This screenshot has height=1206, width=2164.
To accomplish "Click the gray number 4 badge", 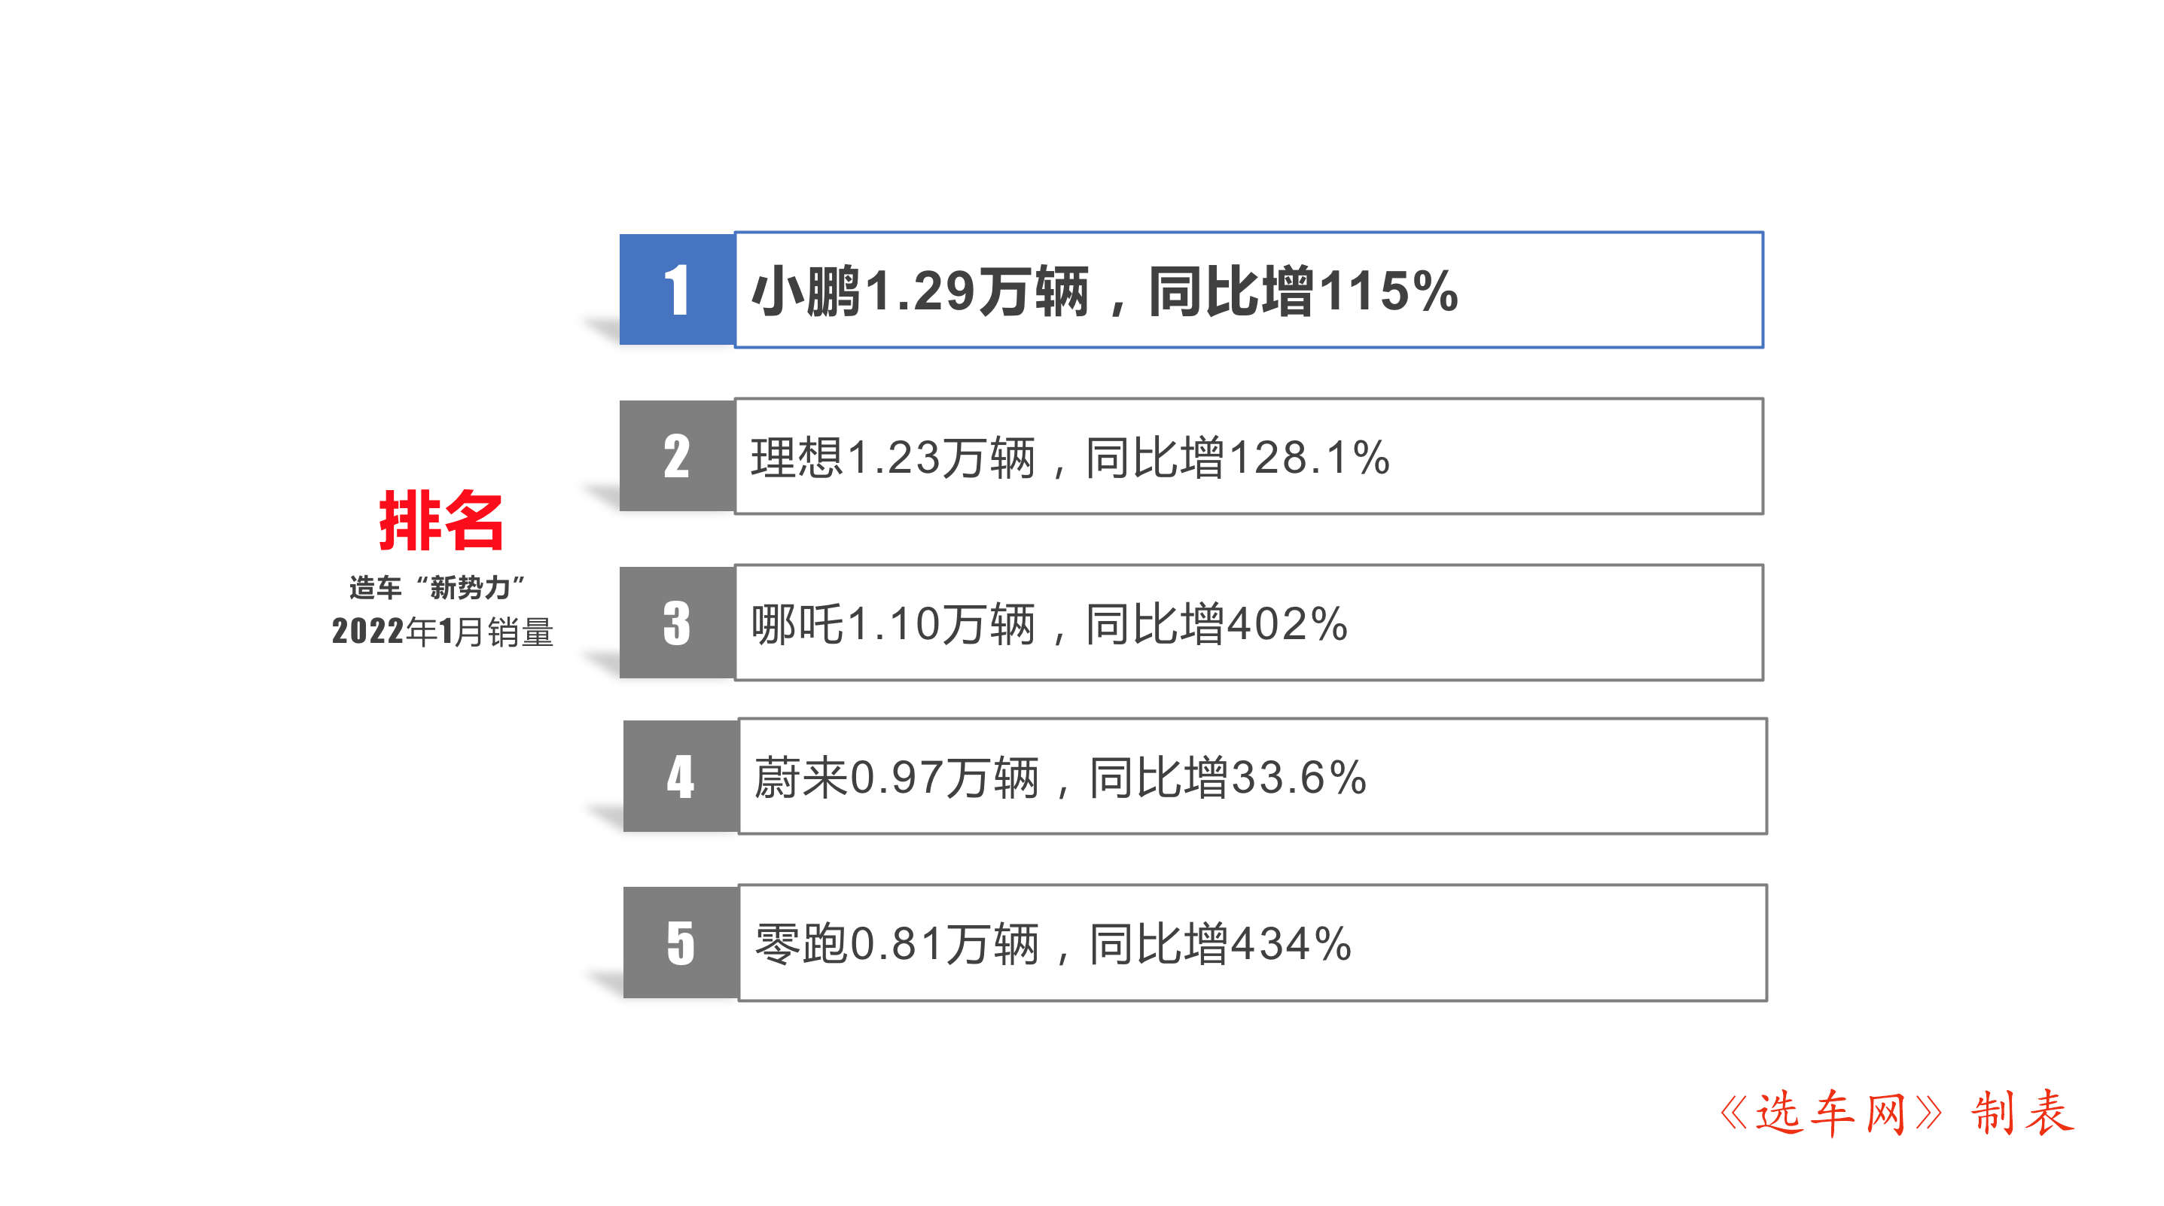I will point(681,776).
